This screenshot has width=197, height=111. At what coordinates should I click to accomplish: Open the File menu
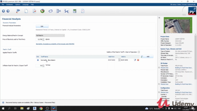(x=3, y=5)
